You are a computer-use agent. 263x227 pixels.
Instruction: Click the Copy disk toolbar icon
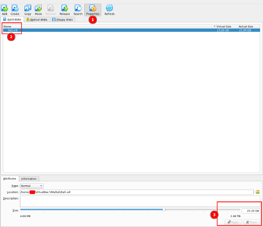[x=27, y=10]
